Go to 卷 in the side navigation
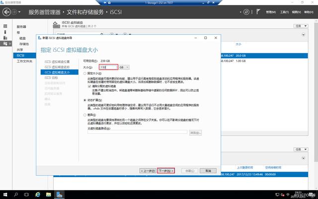318x199 pixels. 18,32
